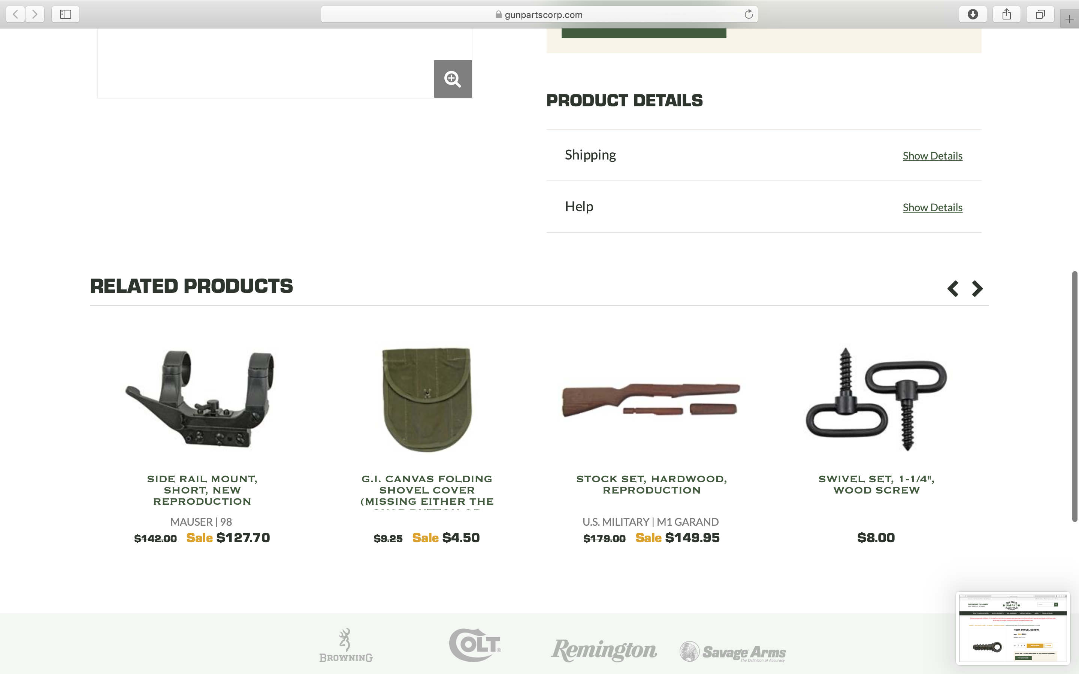Click the Remington brand logo
Screen dimensions: 1079x674
pyautogui.click(x=604, y=650)
